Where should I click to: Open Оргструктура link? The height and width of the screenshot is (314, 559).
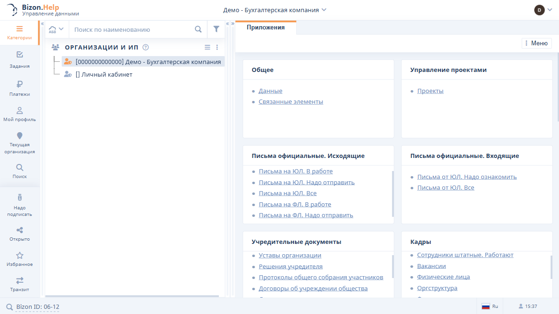(437, 288)
